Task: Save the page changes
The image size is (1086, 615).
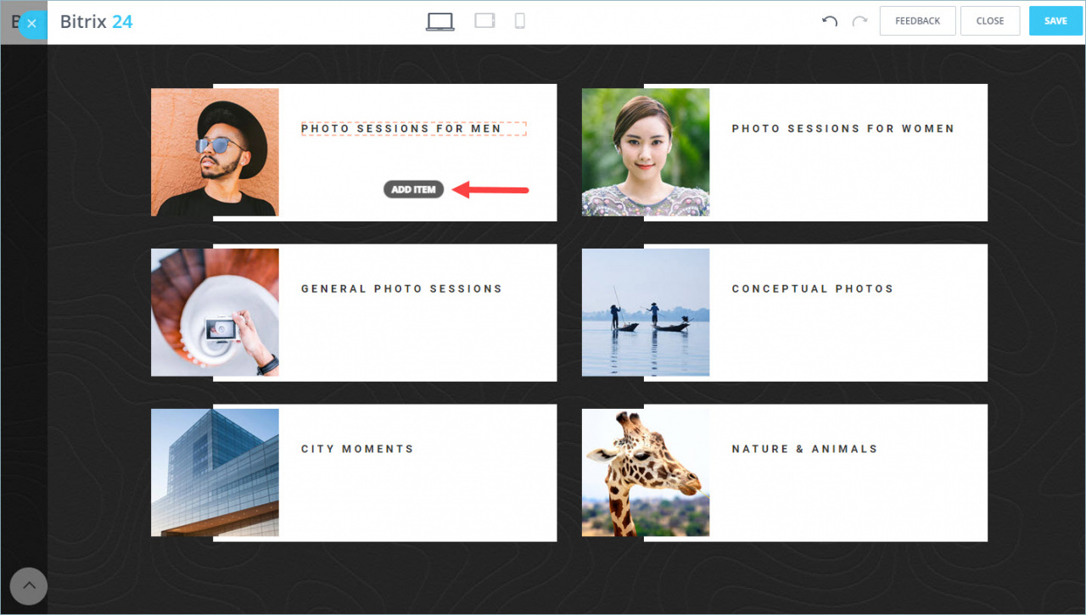Action: pyautogui.click(x=1055, y=21)
